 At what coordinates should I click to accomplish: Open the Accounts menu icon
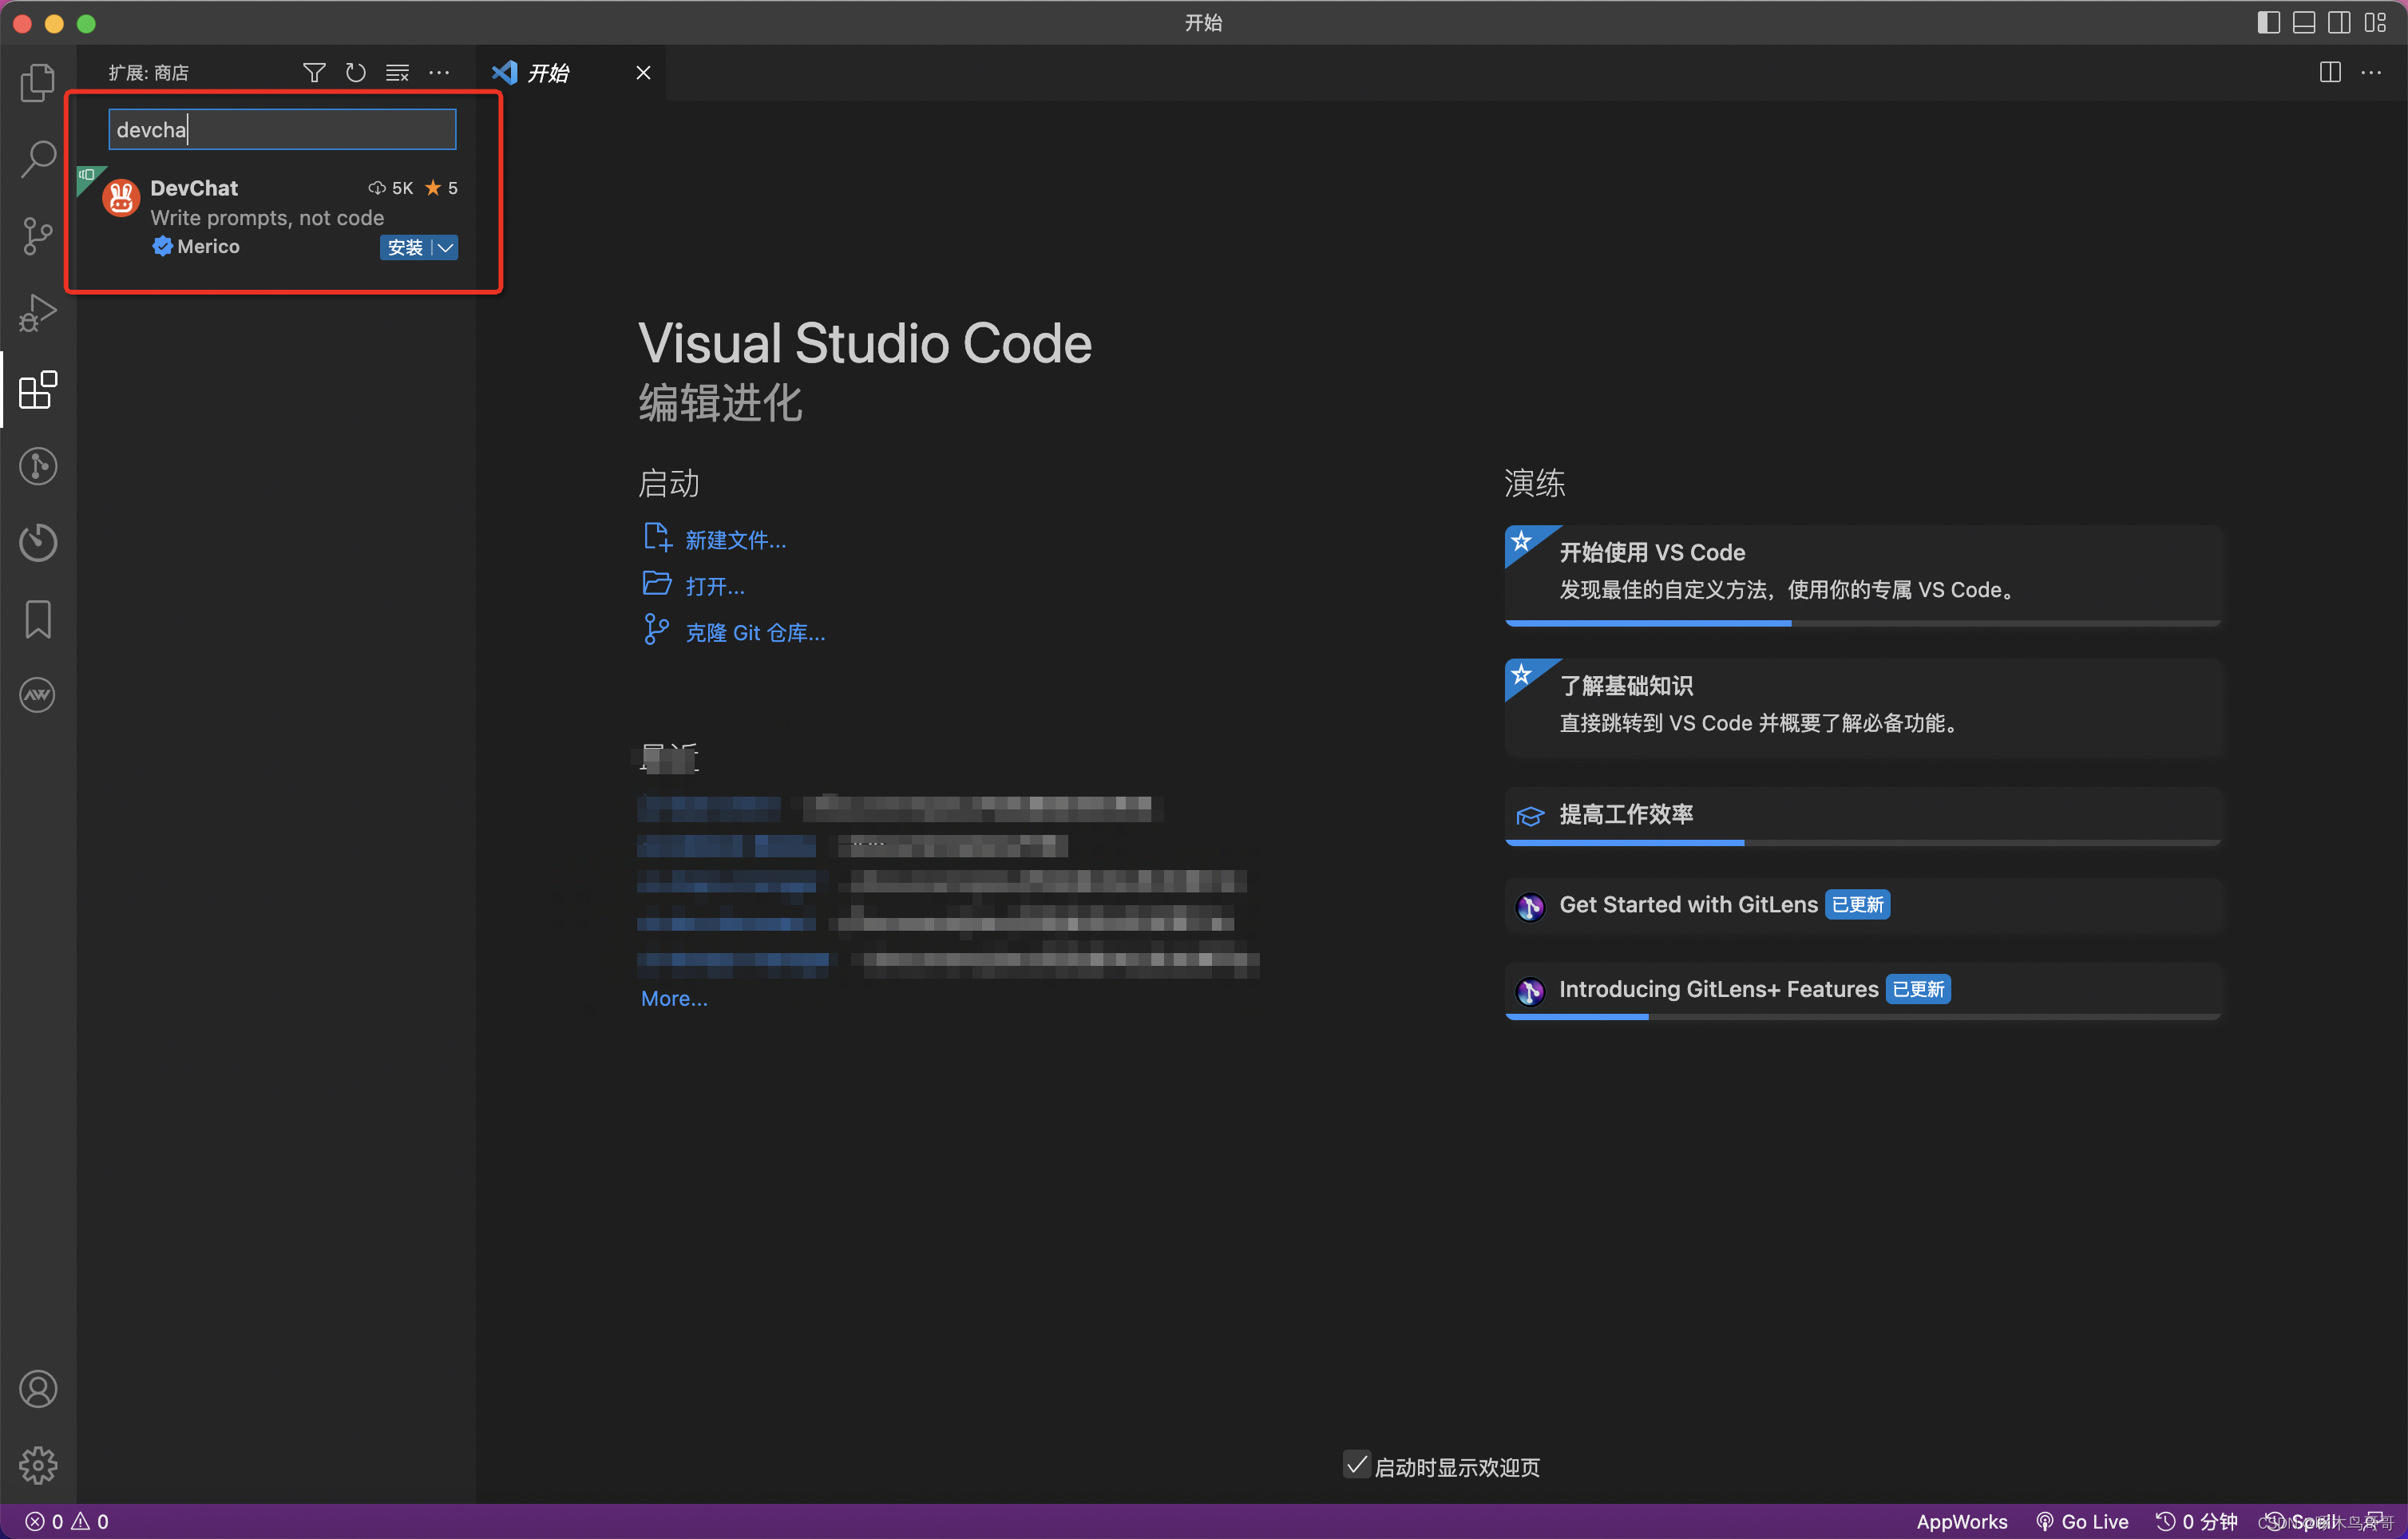[x=38, y=1389]
